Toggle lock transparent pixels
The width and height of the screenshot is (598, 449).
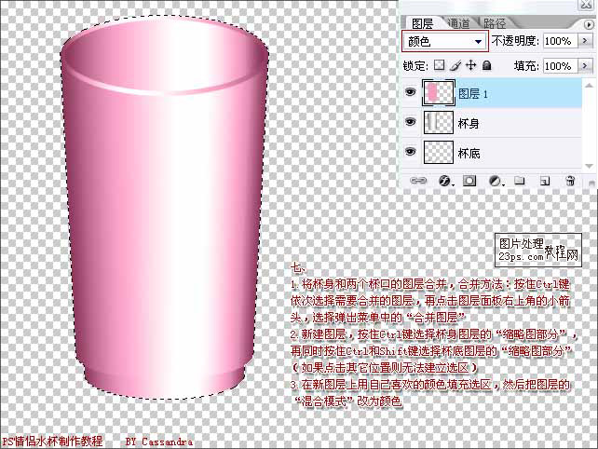[440, 65]
